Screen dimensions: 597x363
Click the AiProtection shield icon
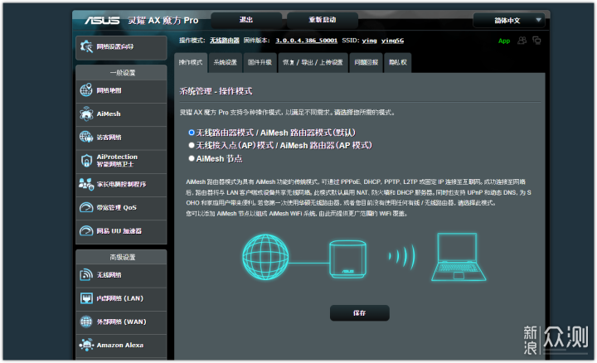[86, 161]
